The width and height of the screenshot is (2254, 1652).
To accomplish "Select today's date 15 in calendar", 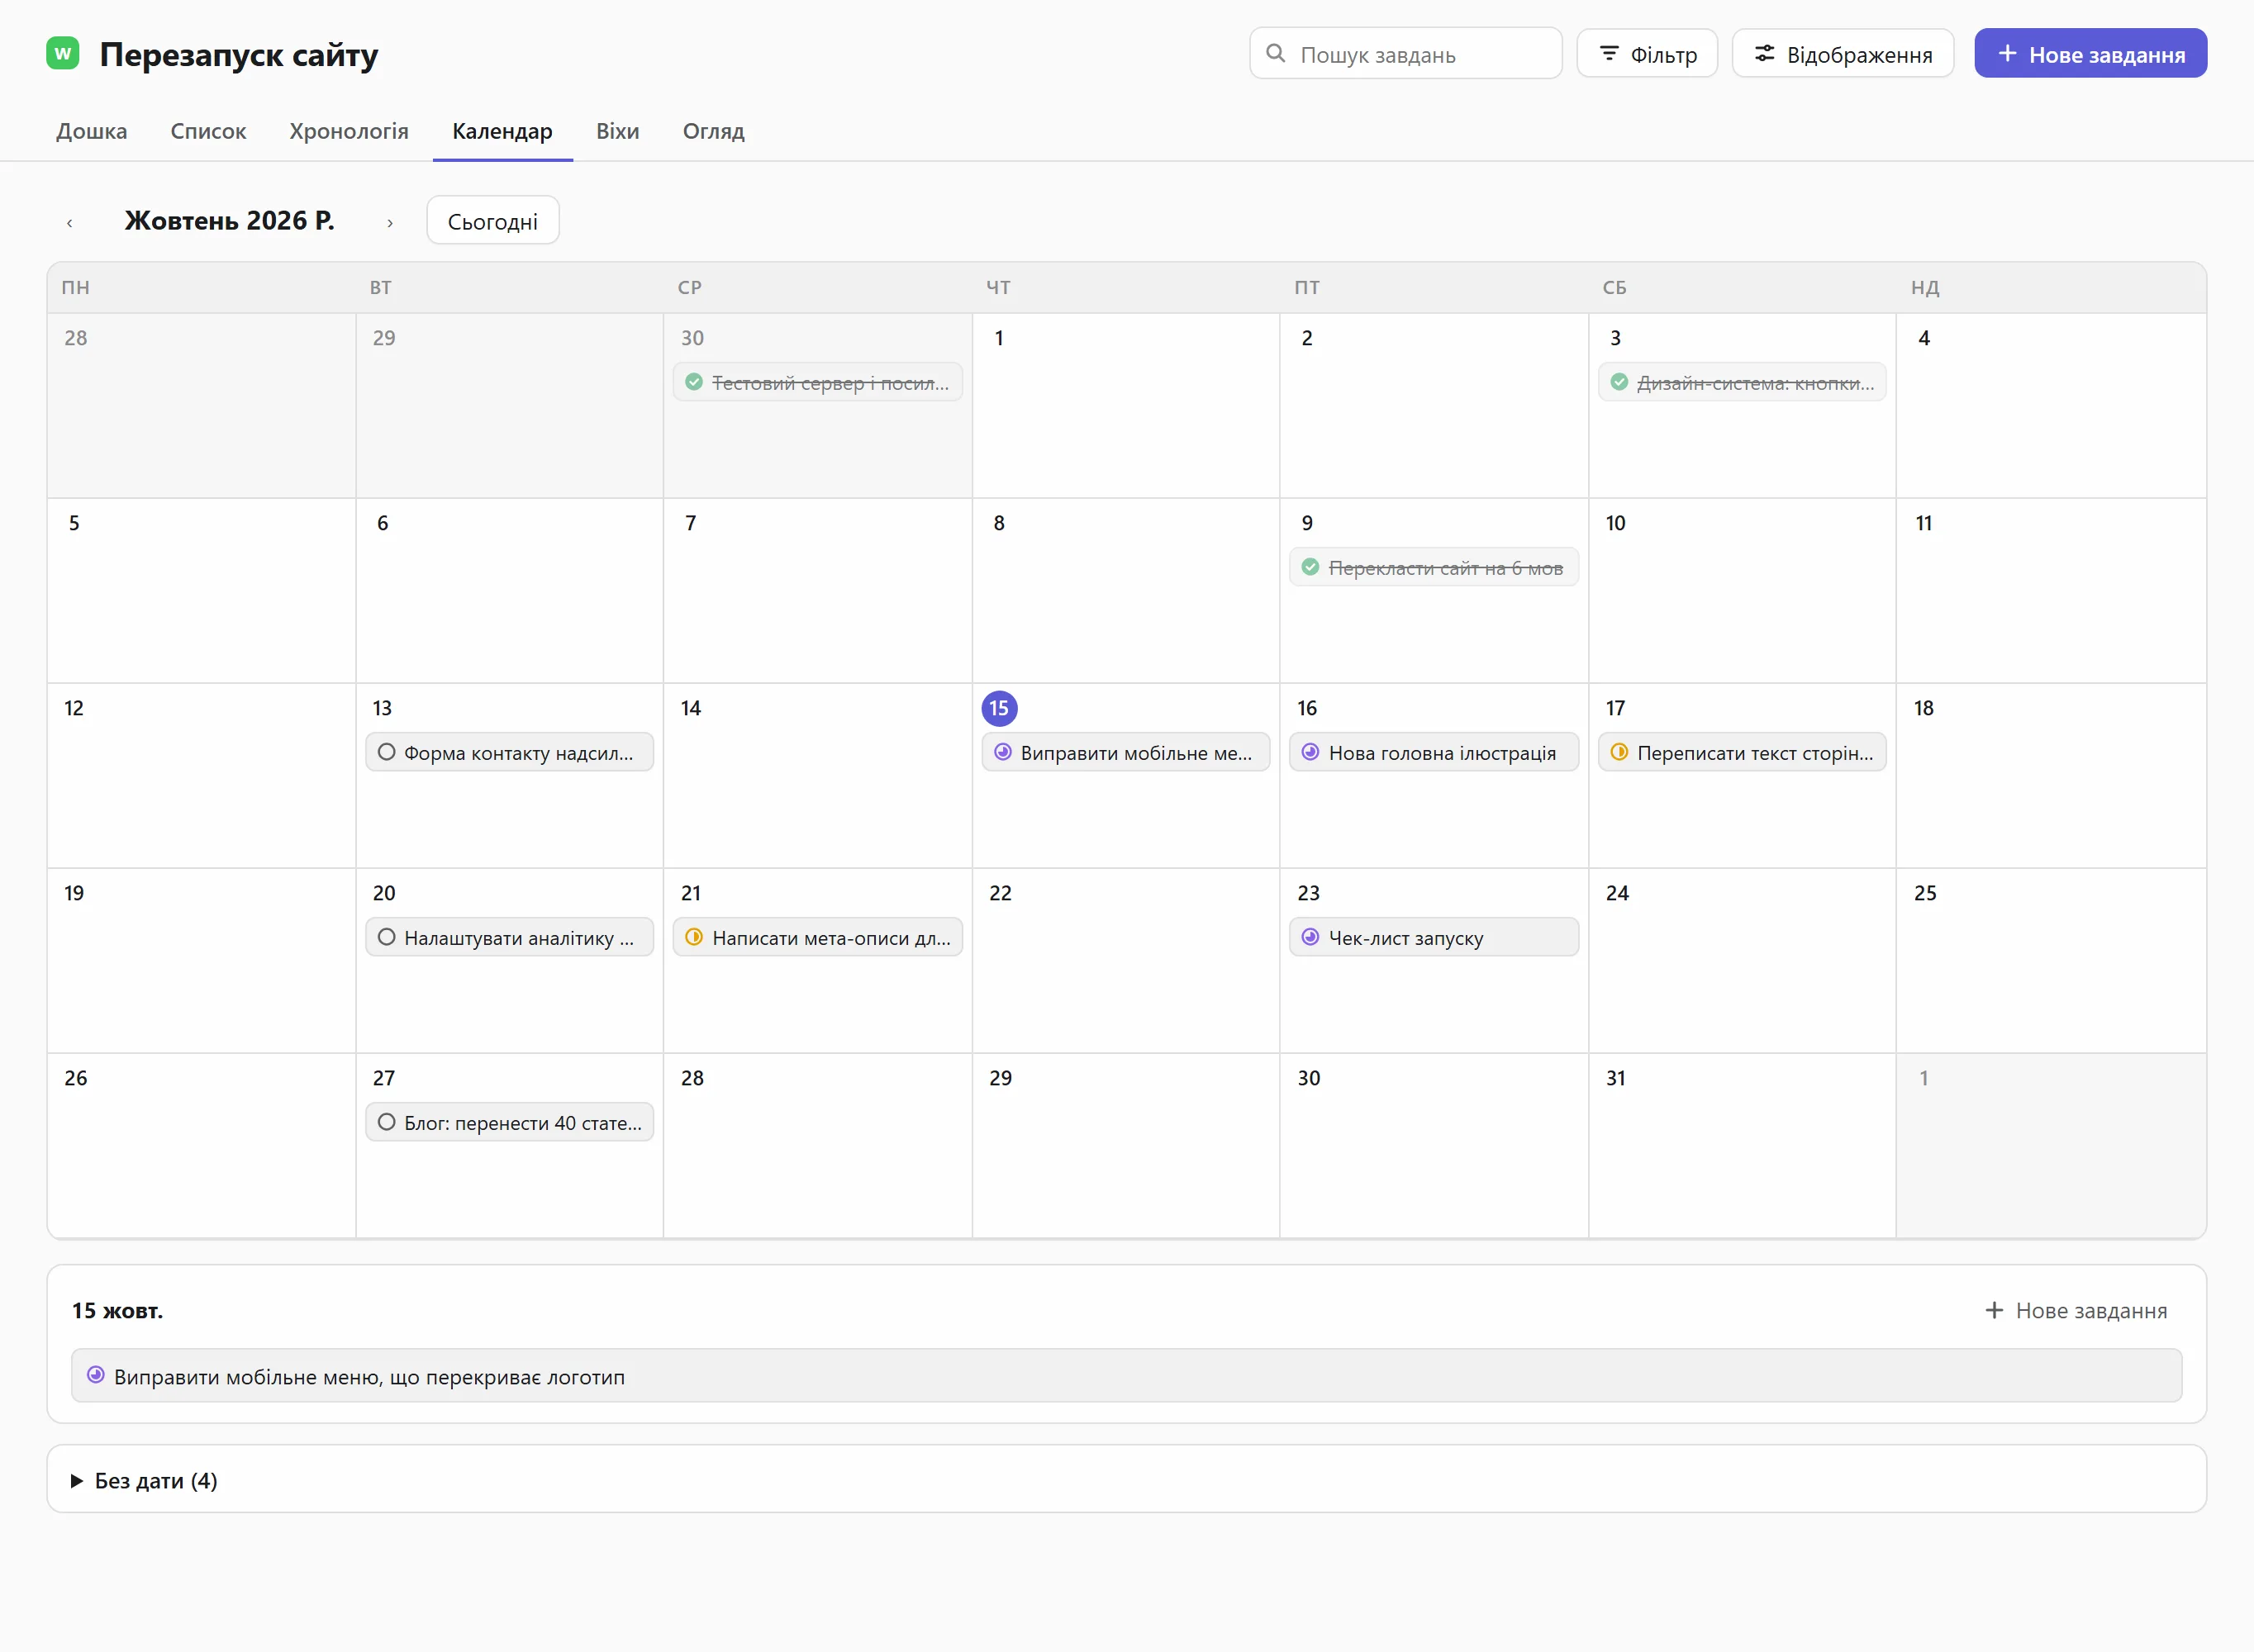I will tap(999, 708).
